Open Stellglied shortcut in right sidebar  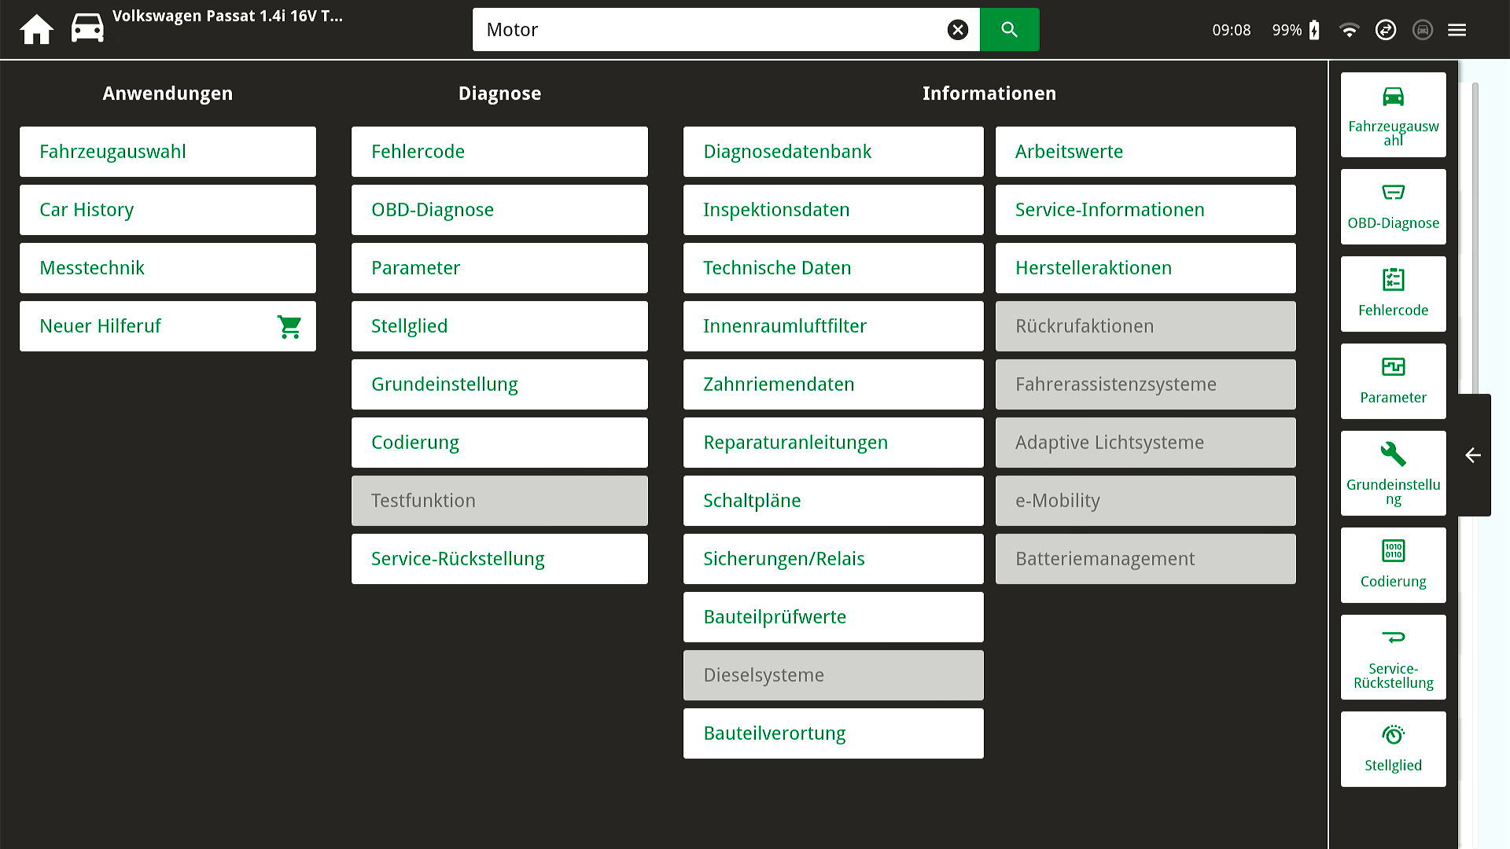click(x=1393, y=748)
